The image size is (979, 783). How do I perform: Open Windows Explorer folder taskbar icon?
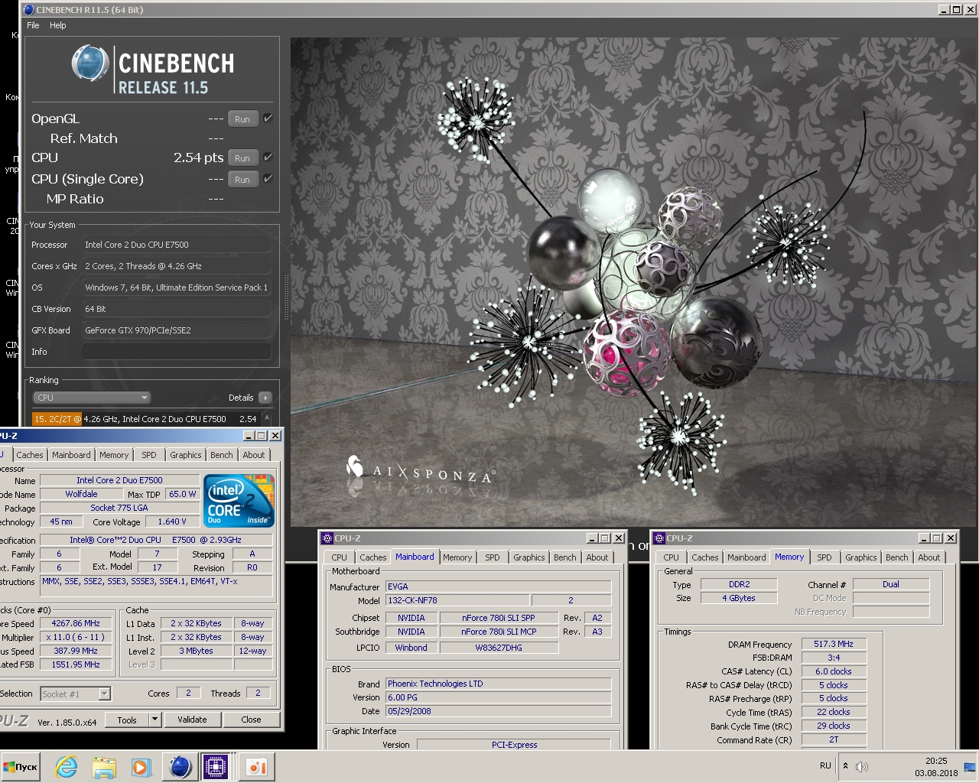coord(104,767)
